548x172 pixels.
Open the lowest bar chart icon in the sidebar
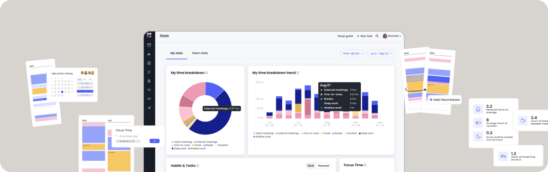tap(149, 108)
